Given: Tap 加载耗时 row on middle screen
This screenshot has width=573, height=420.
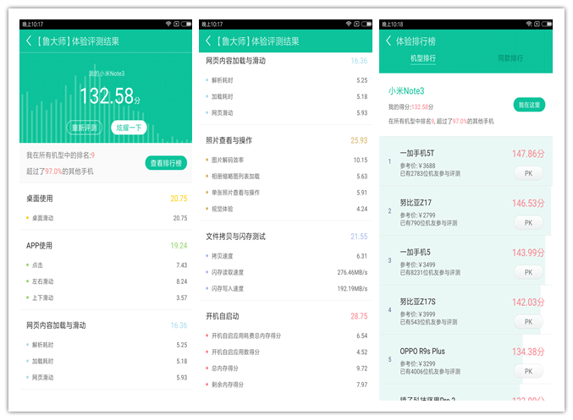Looking at the screenshot, I should point(285,96).
